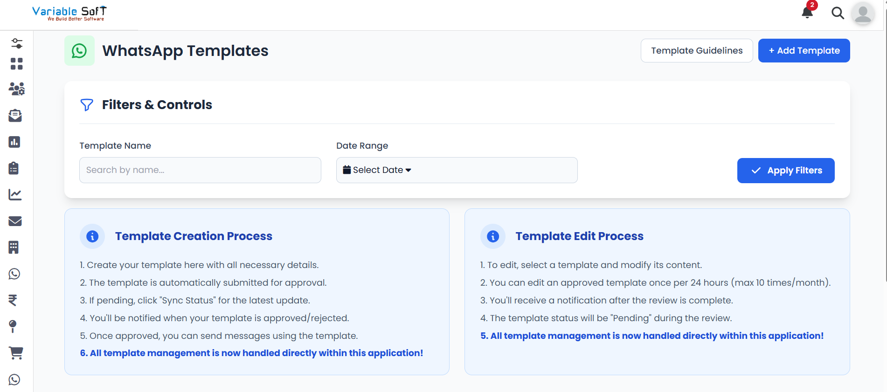Open the envelope mail icon in sidebar
This screenshot has height=392, width=887.
[x=15, y=221]
